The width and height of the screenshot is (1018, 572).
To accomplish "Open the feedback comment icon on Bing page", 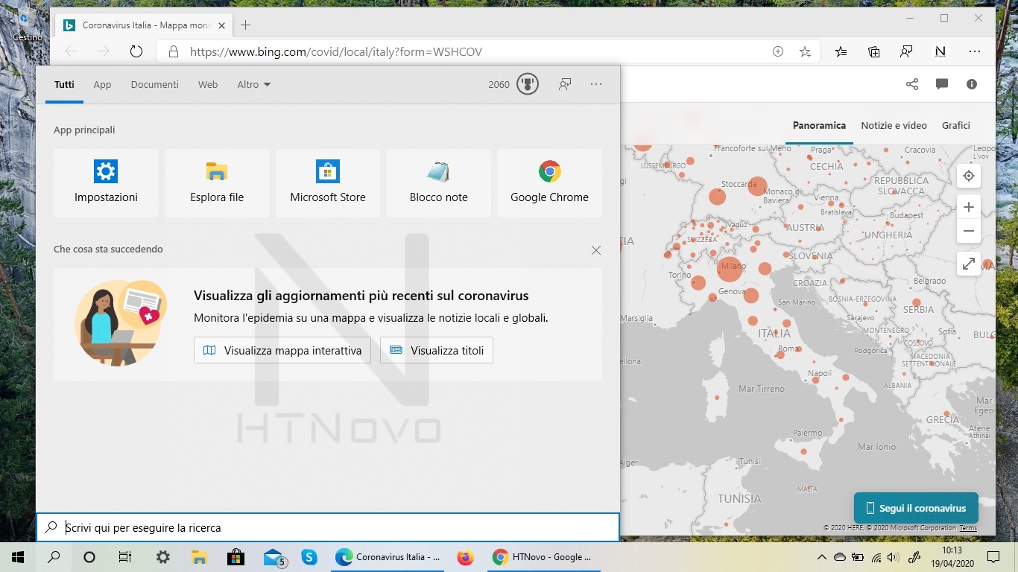I will [942, 84].
